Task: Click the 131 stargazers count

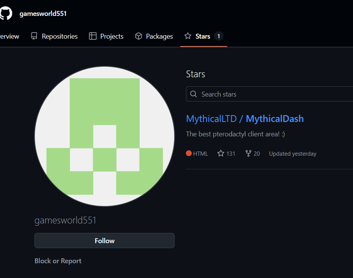Action: pyautogui.click(x=231, y=153)
